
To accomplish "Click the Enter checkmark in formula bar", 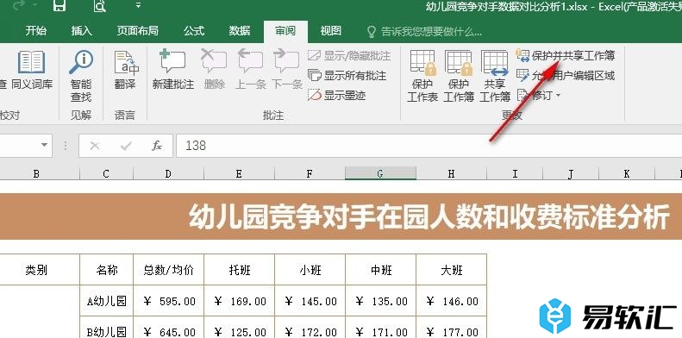I will [126, 146].
